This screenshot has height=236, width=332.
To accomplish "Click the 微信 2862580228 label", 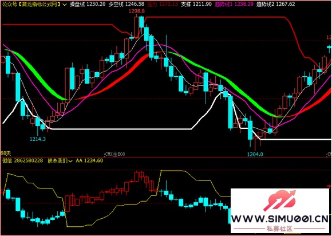I will click(x=23, y=161).
